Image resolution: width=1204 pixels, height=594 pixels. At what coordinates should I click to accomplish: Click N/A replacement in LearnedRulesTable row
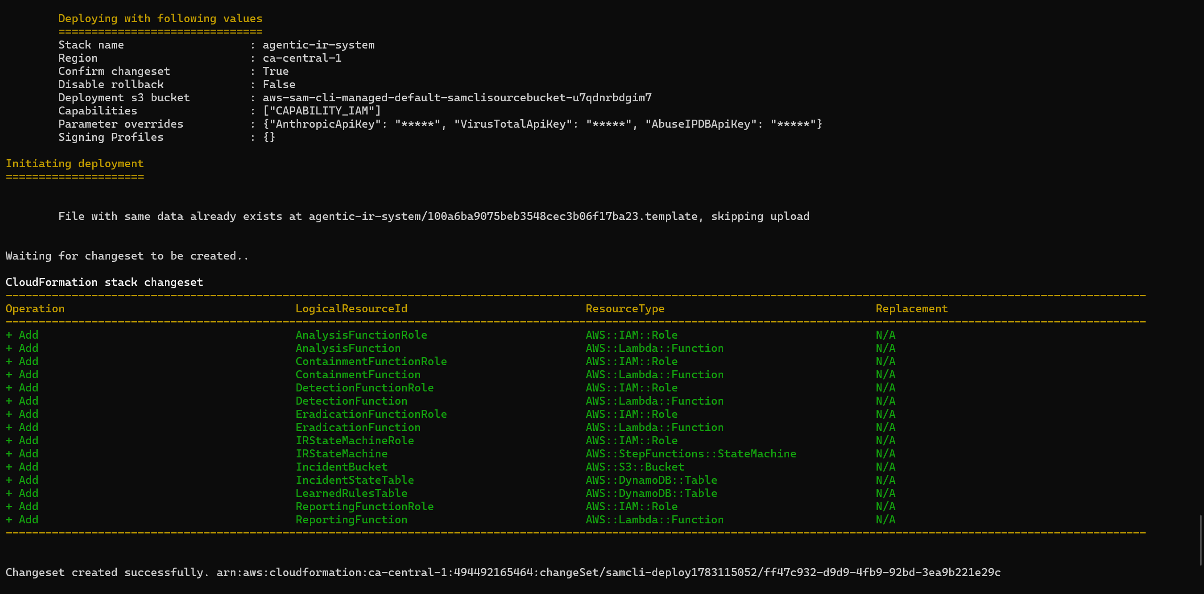pyautogui.click(x=885, y=493)
